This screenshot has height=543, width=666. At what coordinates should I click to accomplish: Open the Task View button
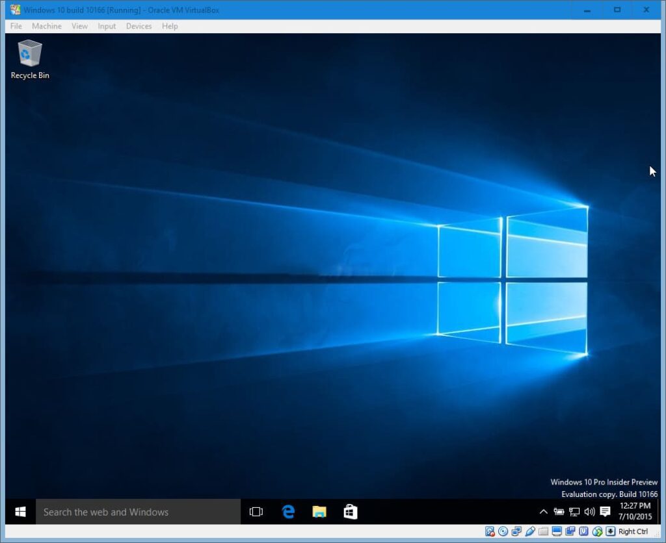[x=256, y=512]
